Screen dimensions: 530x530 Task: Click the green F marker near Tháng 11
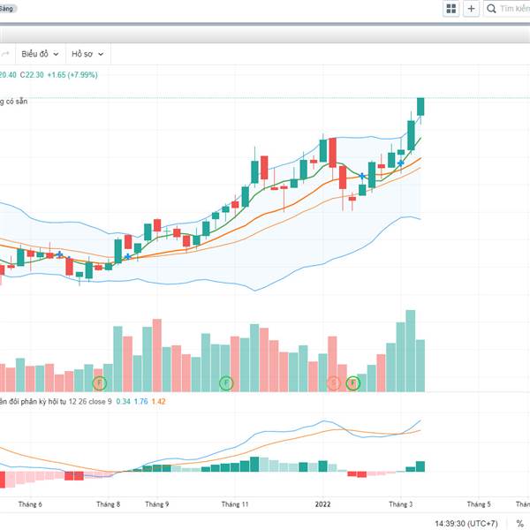point(226,383)
